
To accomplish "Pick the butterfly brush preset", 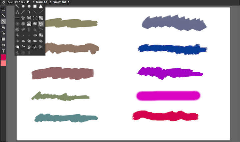I will [x=29, y=18].
